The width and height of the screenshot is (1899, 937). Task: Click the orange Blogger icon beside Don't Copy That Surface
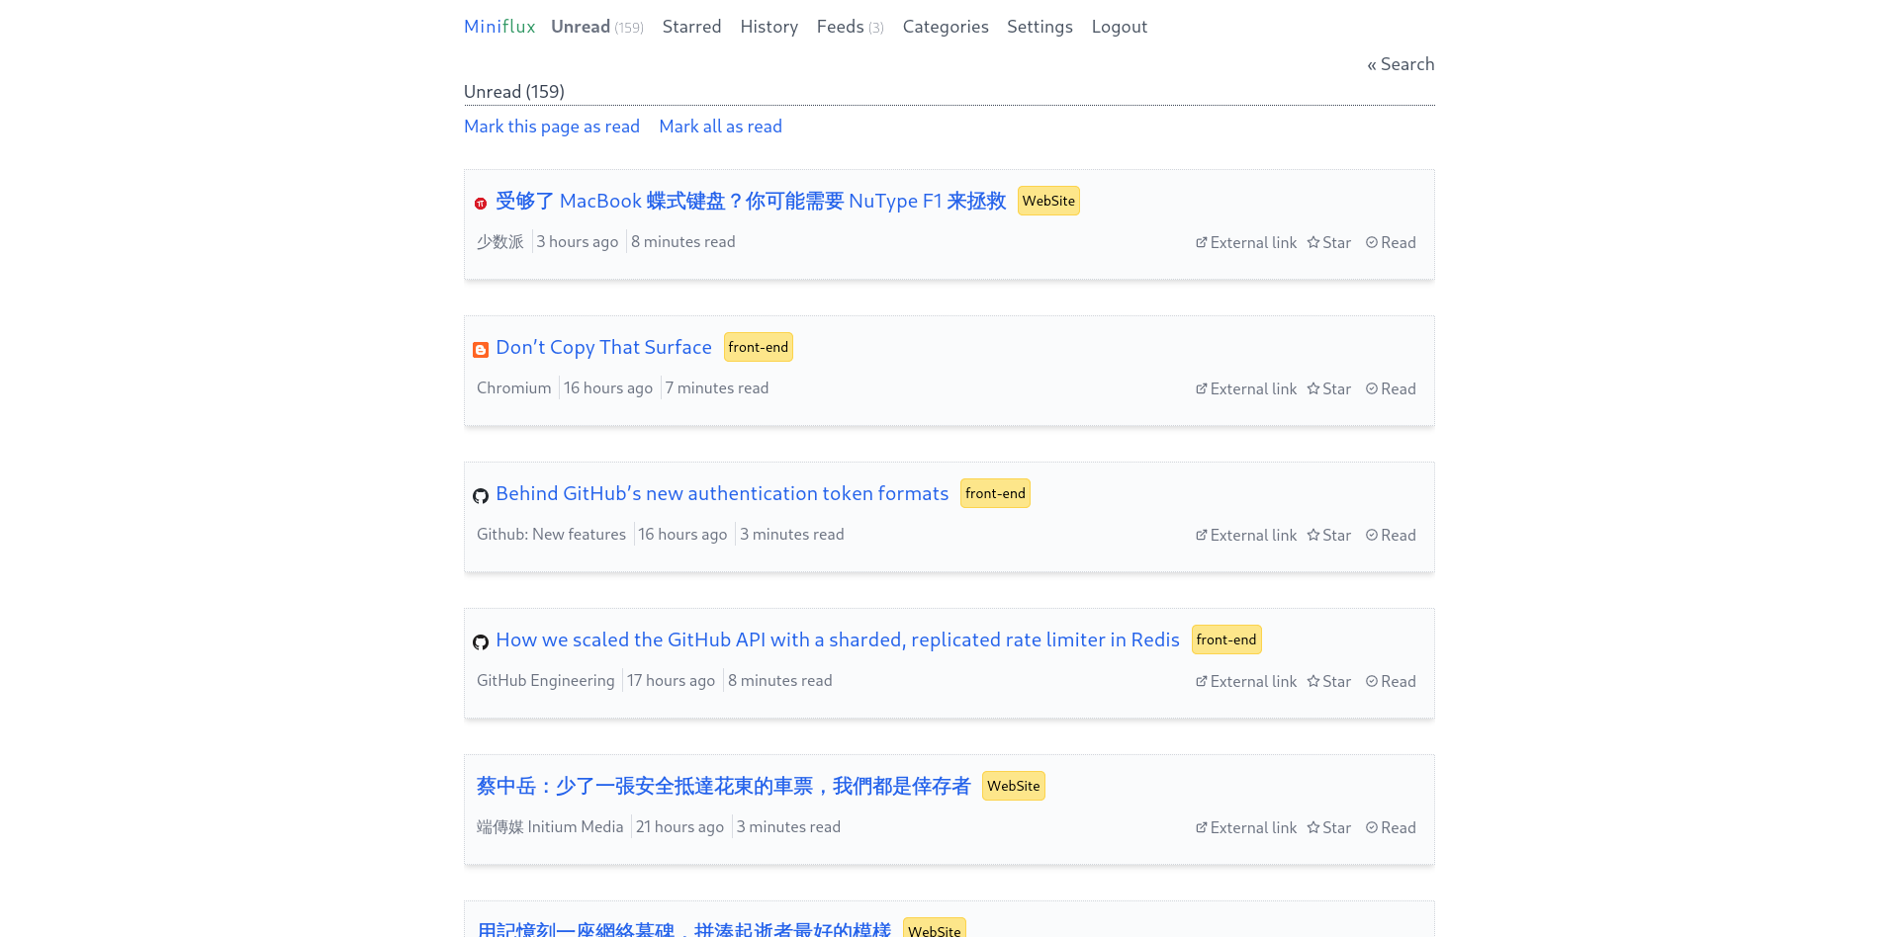[x=481, y=350]
